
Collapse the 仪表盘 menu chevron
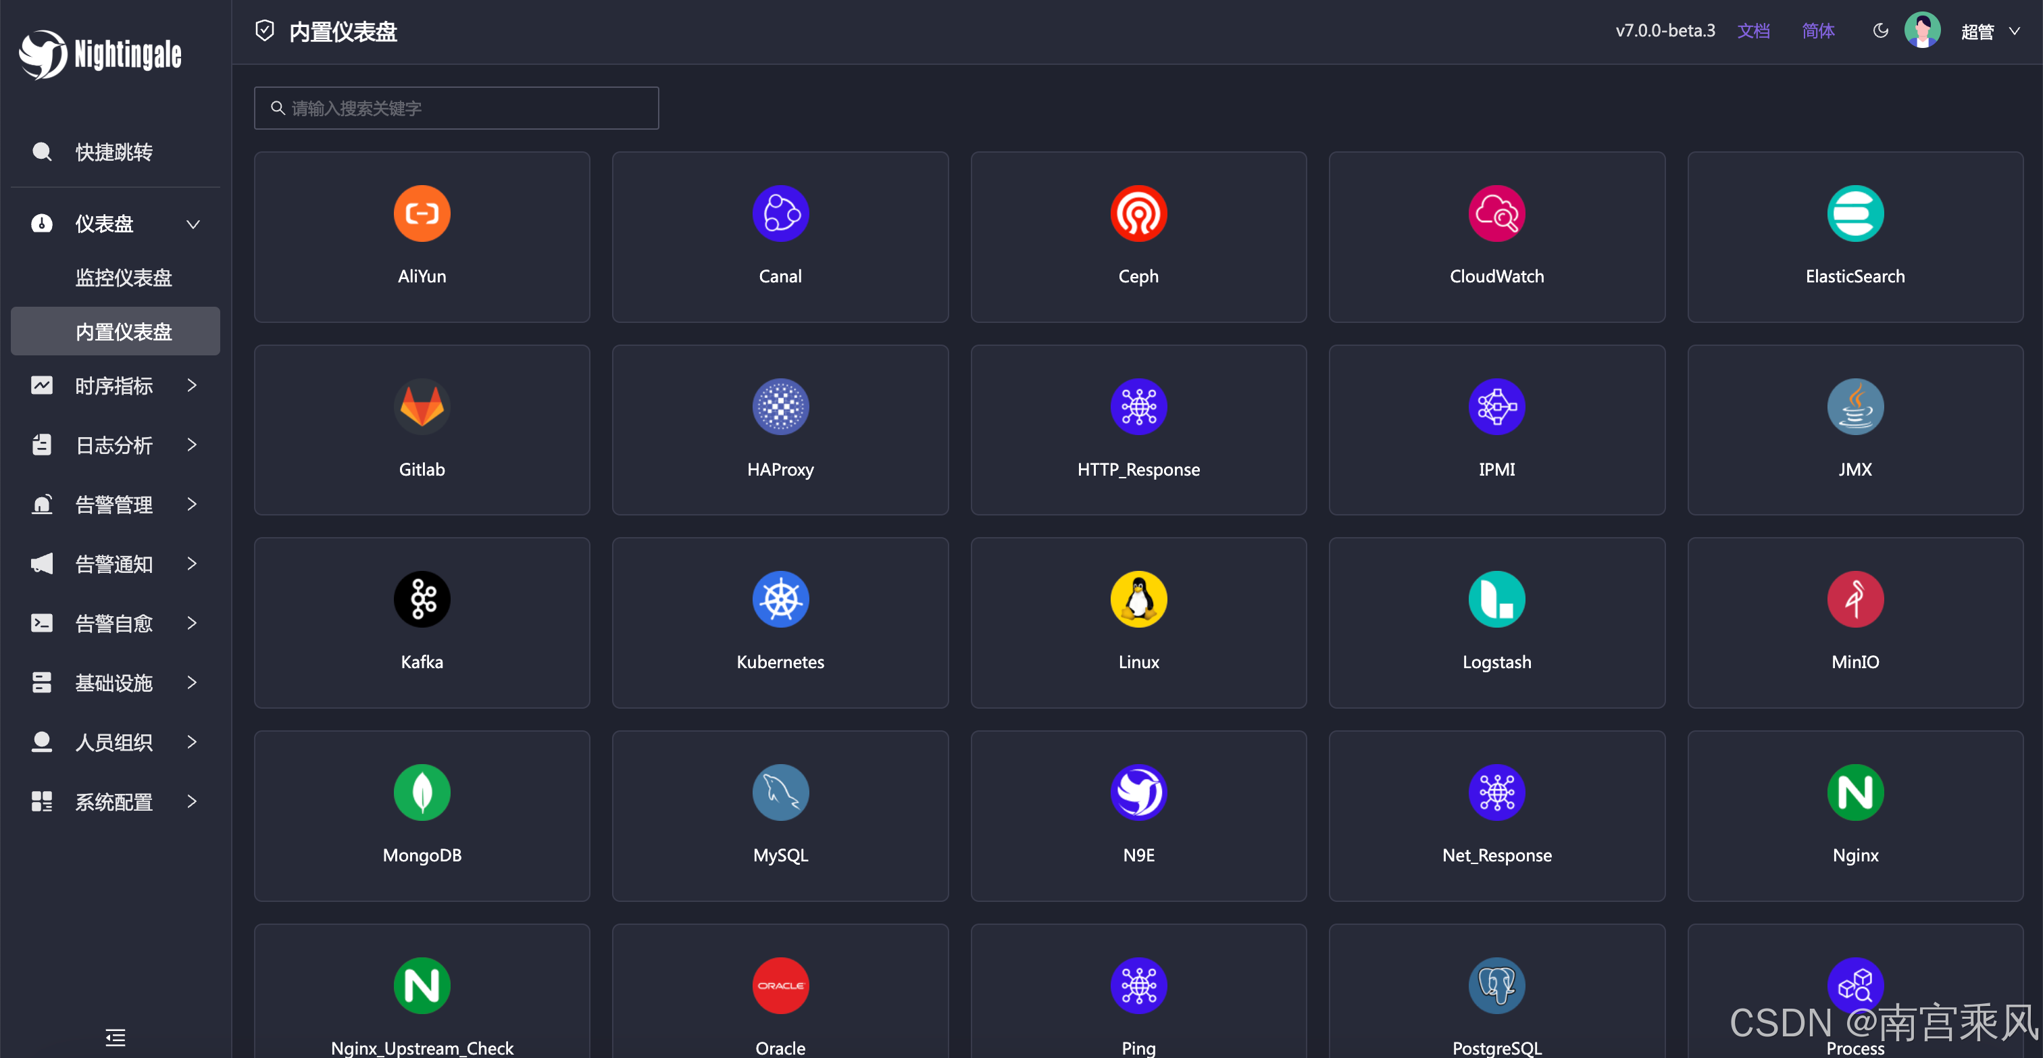(x=193, y=224)
